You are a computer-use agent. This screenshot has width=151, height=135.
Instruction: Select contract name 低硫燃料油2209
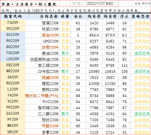pos(44,59)
